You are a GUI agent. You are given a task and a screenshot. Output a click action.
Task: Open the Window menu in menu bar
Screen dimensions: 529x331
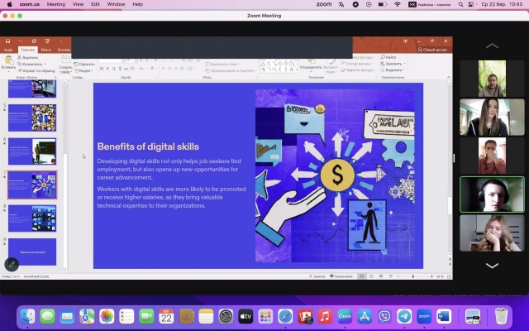click(116, 4)
